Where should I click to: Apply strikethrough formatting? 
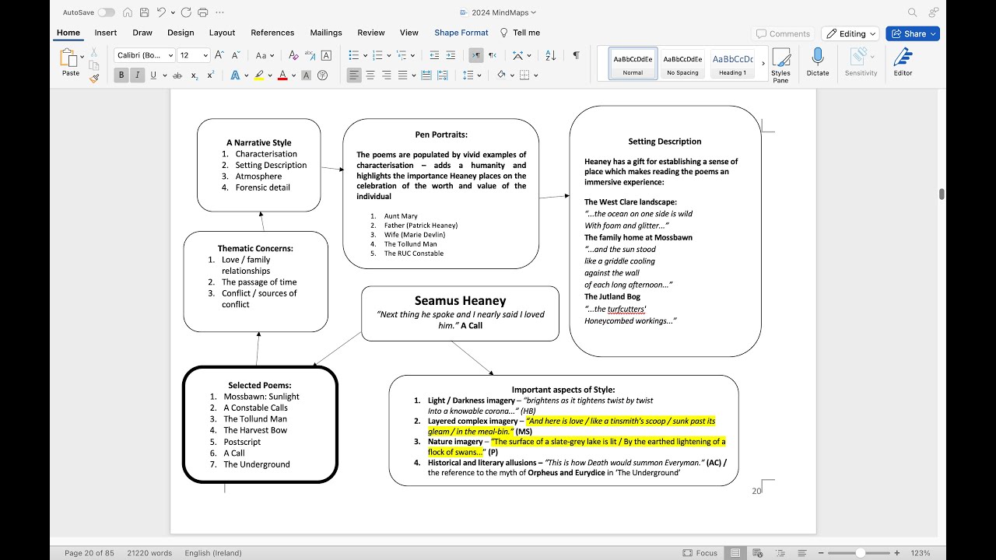pos(177,75)
